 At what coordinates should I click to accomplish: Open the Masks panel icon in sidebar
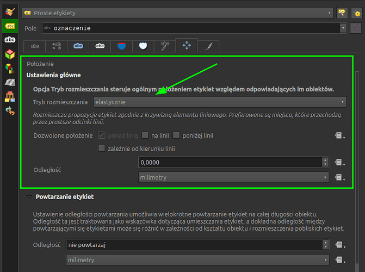[x=10, y=40]
